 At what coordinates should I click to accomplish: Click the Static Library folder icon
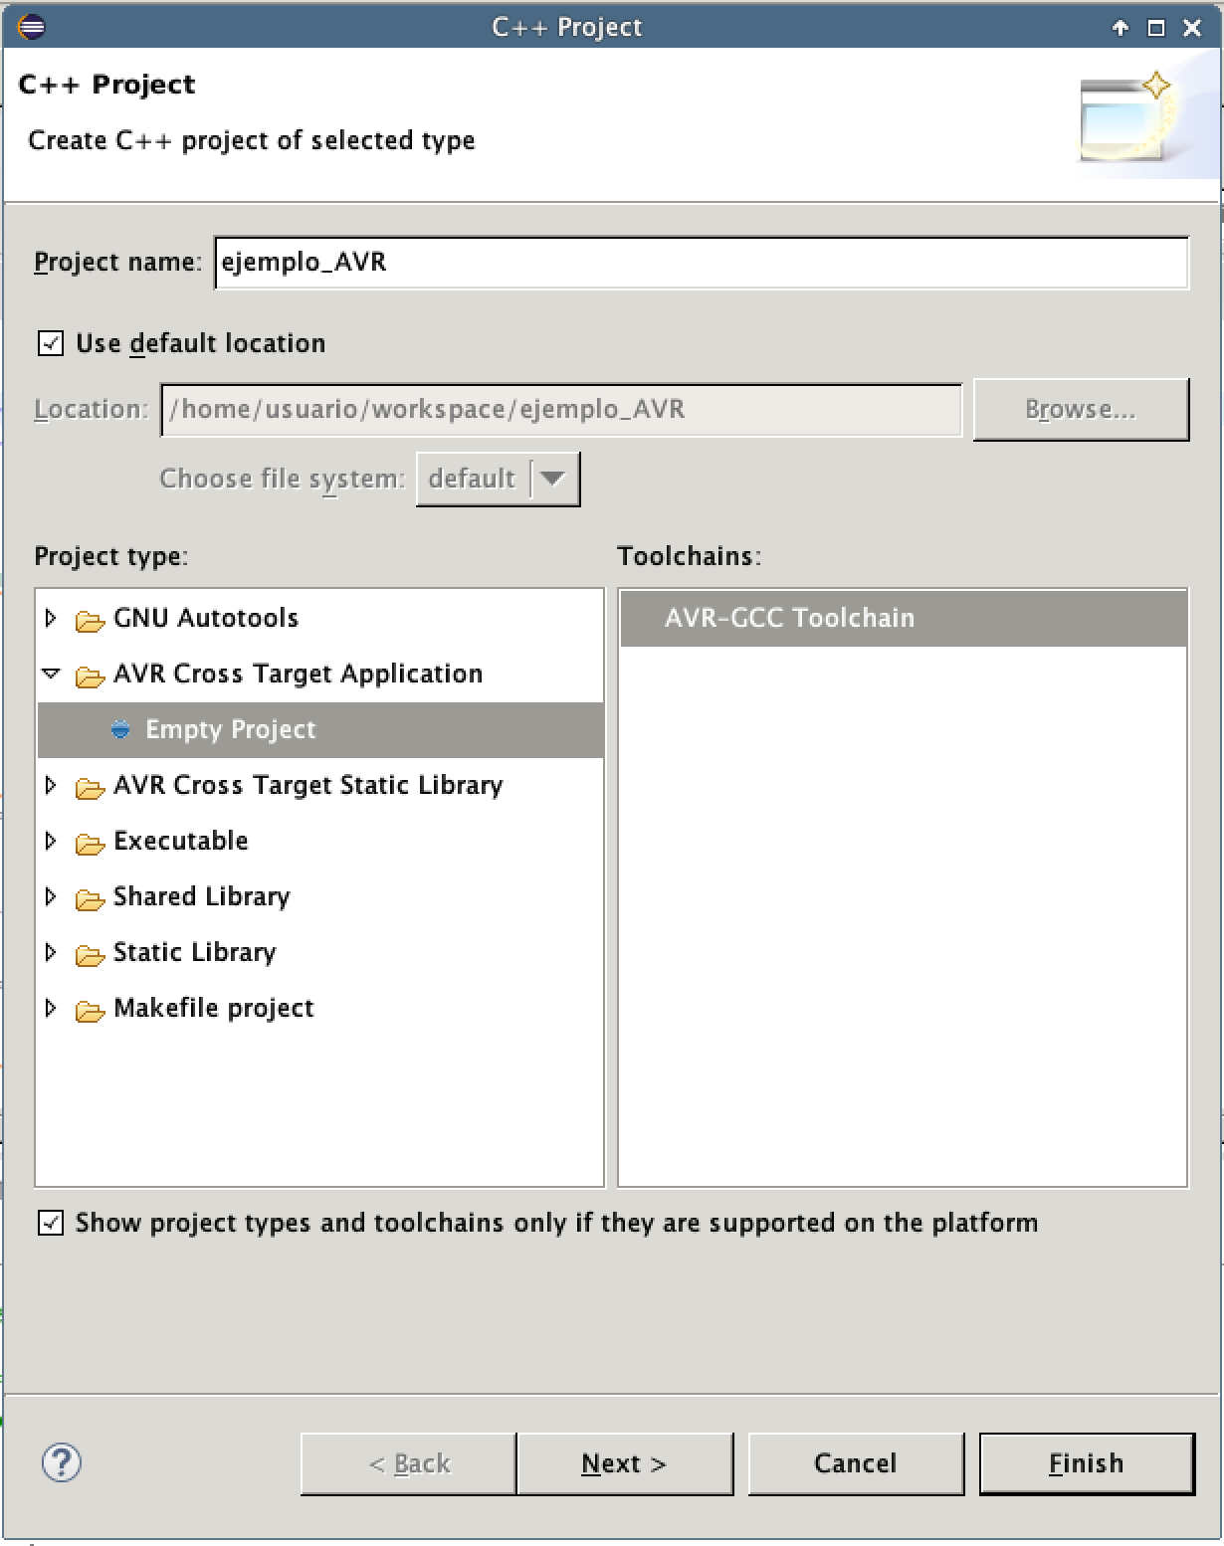[90, 954]
